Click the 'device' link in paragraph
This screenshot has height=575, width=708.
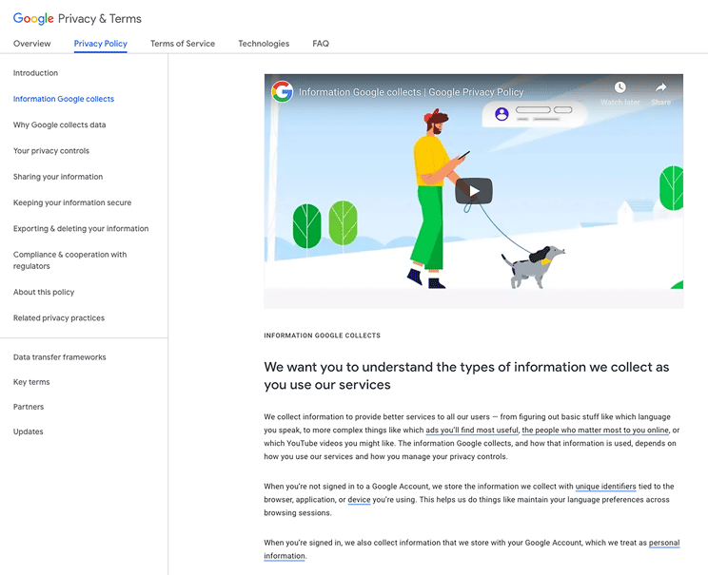[359, 500]
